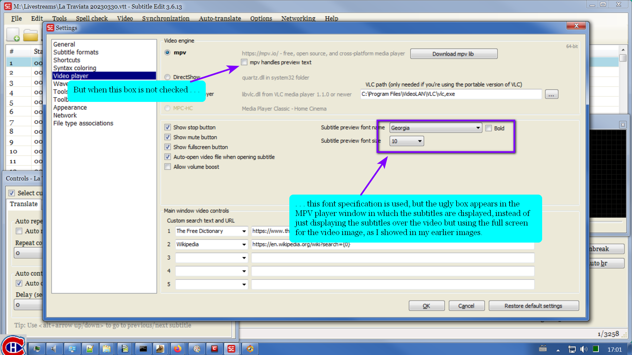The height and width of the screenshot is (355, 632).
Task: Click the subtitle list scrollbar
Action: [623, 58]
